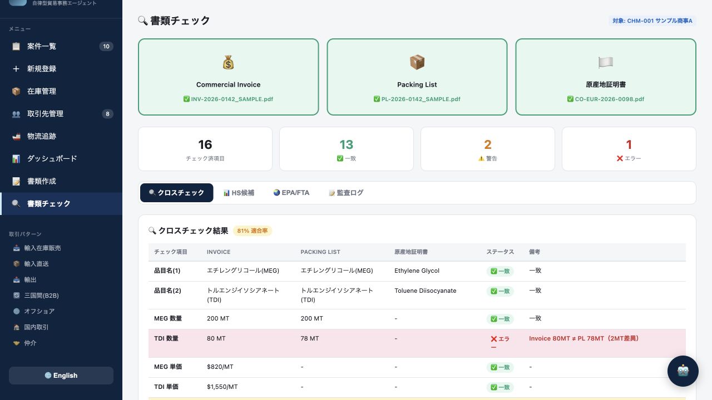Click the 書類作成 memo icon
The height and width of the screenshot is (400, 712).
click(16, 181)
